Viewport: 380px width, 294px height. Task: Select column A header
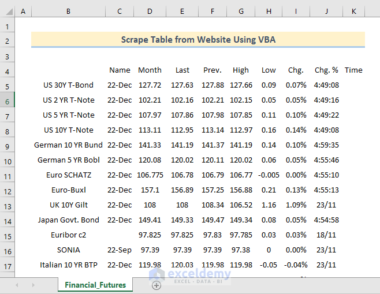click(23, 12)
